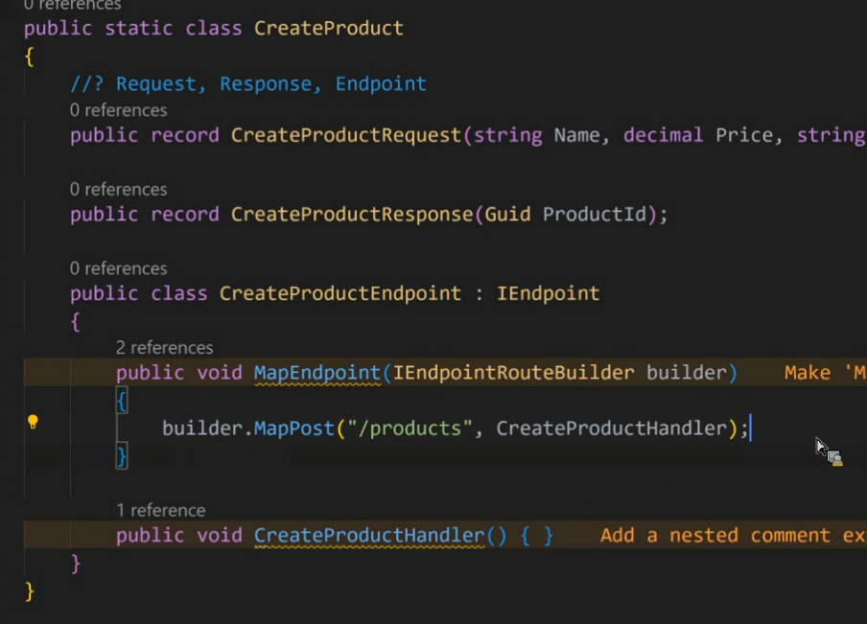Open the lightbulb quick actions icon
867x624 pixels.
tap(33, 423)
